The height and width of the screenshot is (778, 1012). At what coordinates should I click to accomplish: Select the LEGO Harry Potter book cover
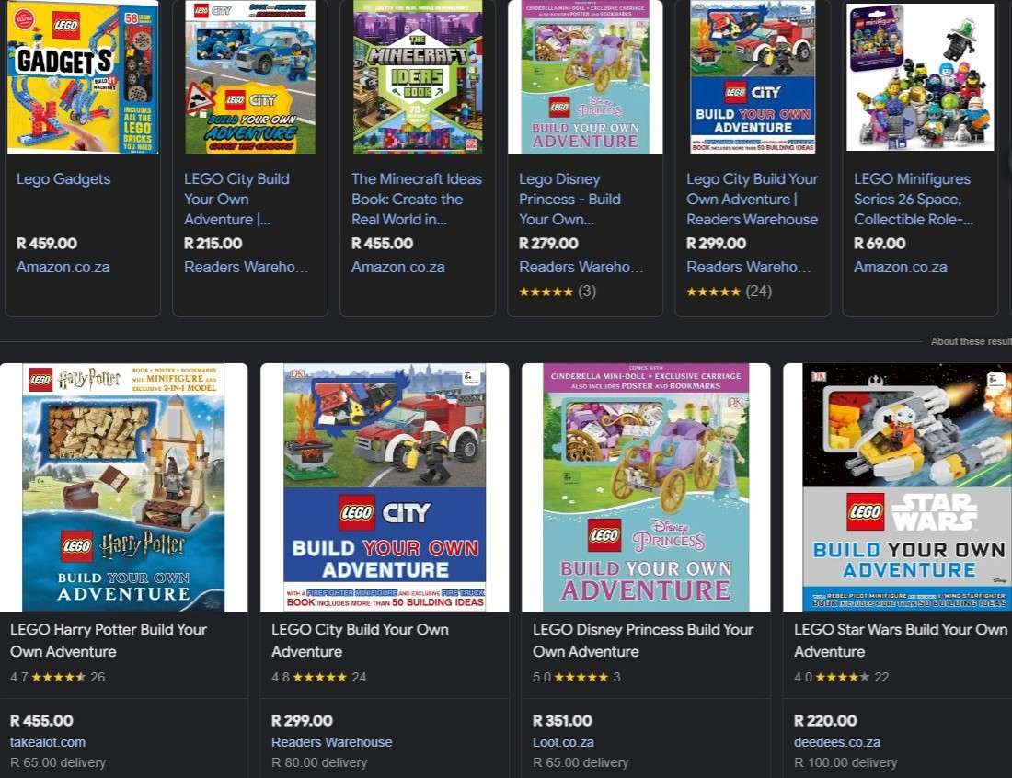(x=123, y=487)
